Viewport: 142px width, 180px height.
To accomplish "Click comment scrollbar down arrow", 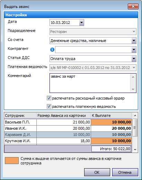I will pos(133,89).
